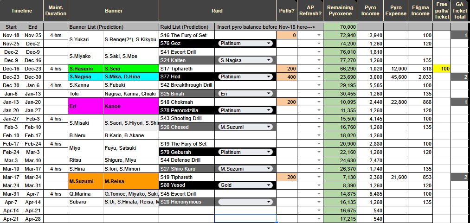Expand AP Refresh arrow in the Apr-21 row

(319, 219)
